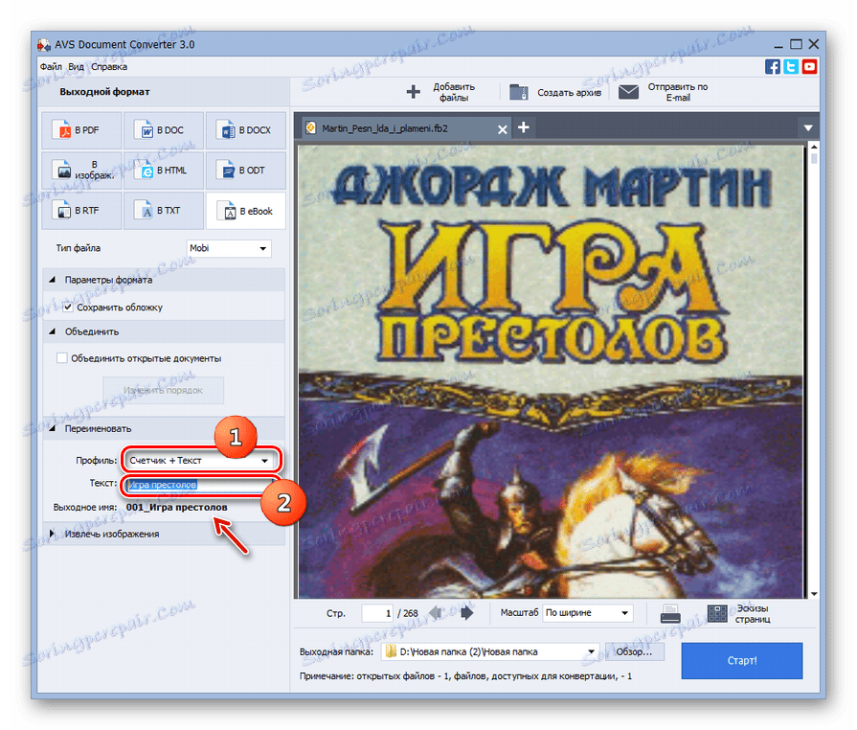The image size is (857, 730).
Task: Open the Twitter link icon
Action: [791, 67]
